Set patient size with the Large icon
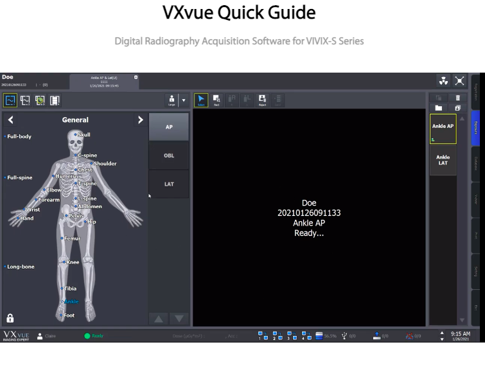This screenshot has width=485, height=365. (172, 100)
